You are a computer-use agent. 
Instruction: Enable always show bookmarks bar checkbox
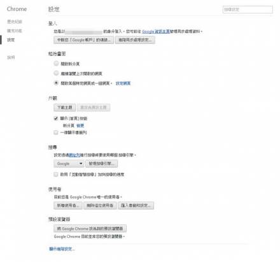(x=56, y=133)
